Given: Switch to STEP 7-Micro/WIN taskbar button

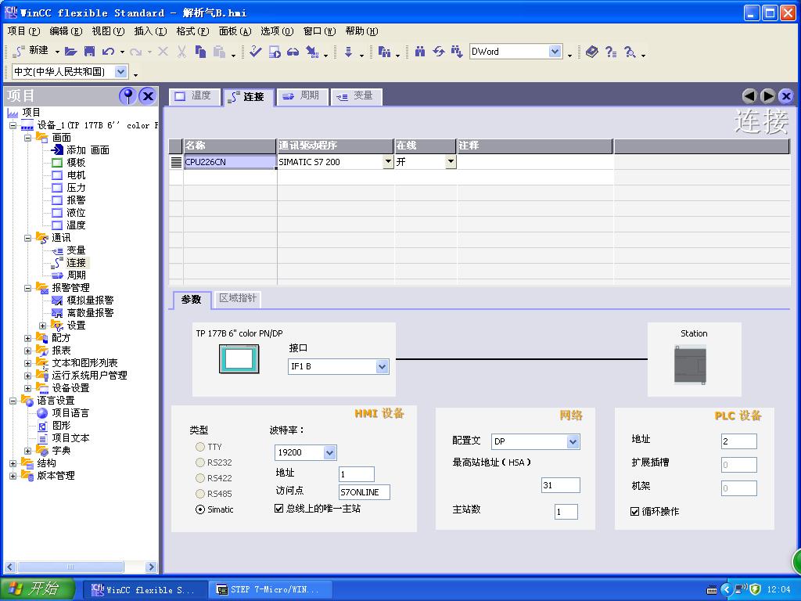Looking at the screenshot, I should point(271,590).
